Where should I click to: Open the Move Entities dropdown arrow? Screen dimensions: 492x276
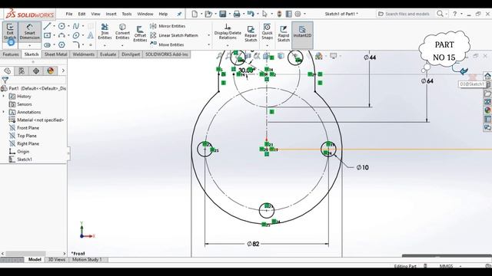pyautogui.click(x=208, y=44)
